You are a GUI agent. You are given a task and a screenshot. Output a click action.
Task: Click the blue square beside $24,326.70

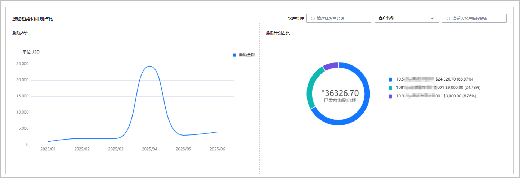click(x=390, y=79)
